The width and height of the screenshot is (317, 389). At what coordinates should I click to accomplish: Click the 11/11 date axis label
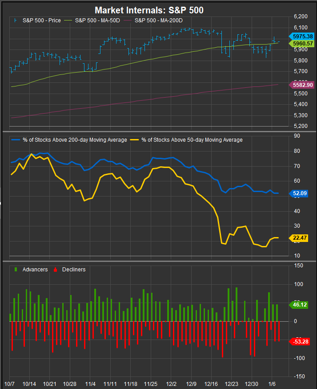pos(110,384)
